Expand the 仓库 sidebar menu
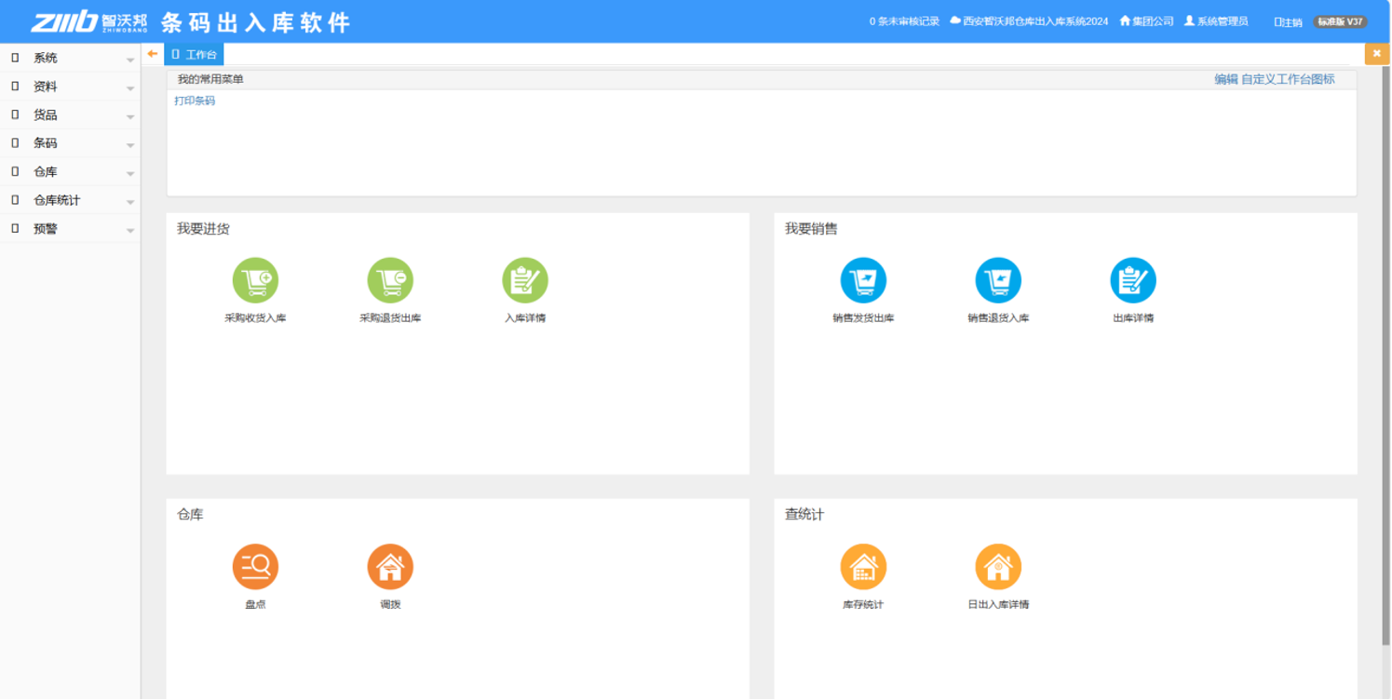 coord(71,172)
